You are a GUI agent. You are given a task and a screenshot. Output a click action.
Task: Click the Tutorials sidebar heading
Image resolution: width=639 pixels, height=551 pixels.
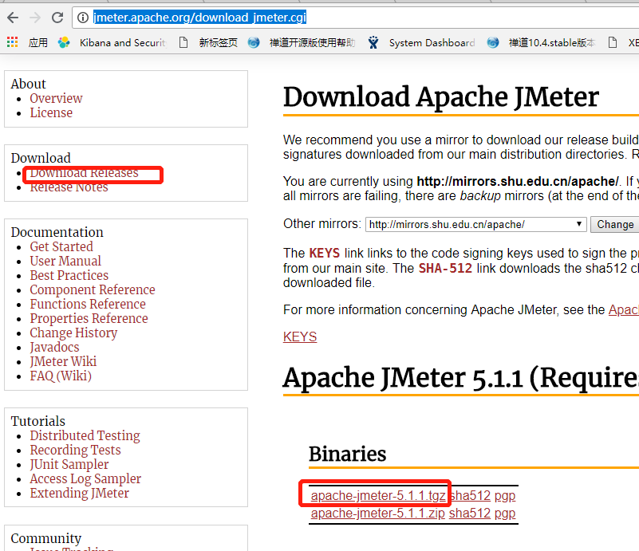38,421
